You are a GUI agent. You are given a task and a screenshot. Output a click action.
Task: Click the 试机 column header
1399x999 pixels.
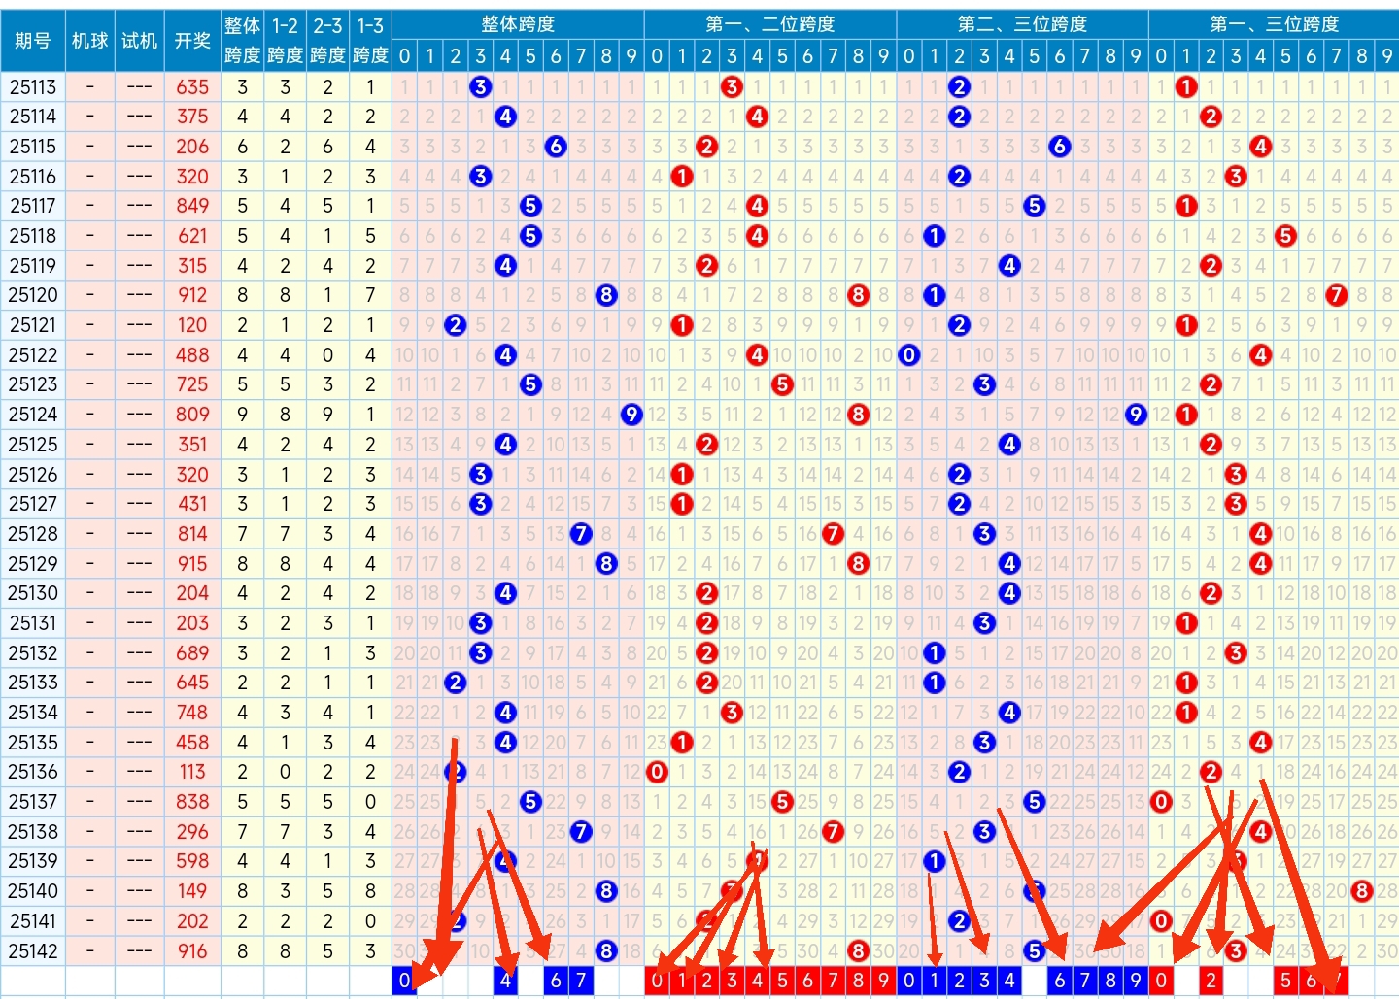coord(139,41)
